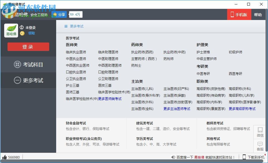Viewport: 268px width, 163px height.
Task: Click the 下载到手机 phone download icon
Action: [x=244, y=157]
